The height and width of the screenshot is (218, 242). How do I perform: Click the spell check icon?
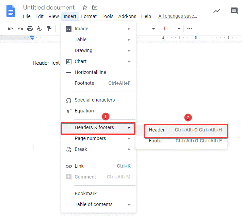coord(39,29)
